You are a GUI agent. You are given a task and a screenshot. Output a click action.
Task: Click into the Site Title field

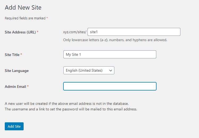110,54
